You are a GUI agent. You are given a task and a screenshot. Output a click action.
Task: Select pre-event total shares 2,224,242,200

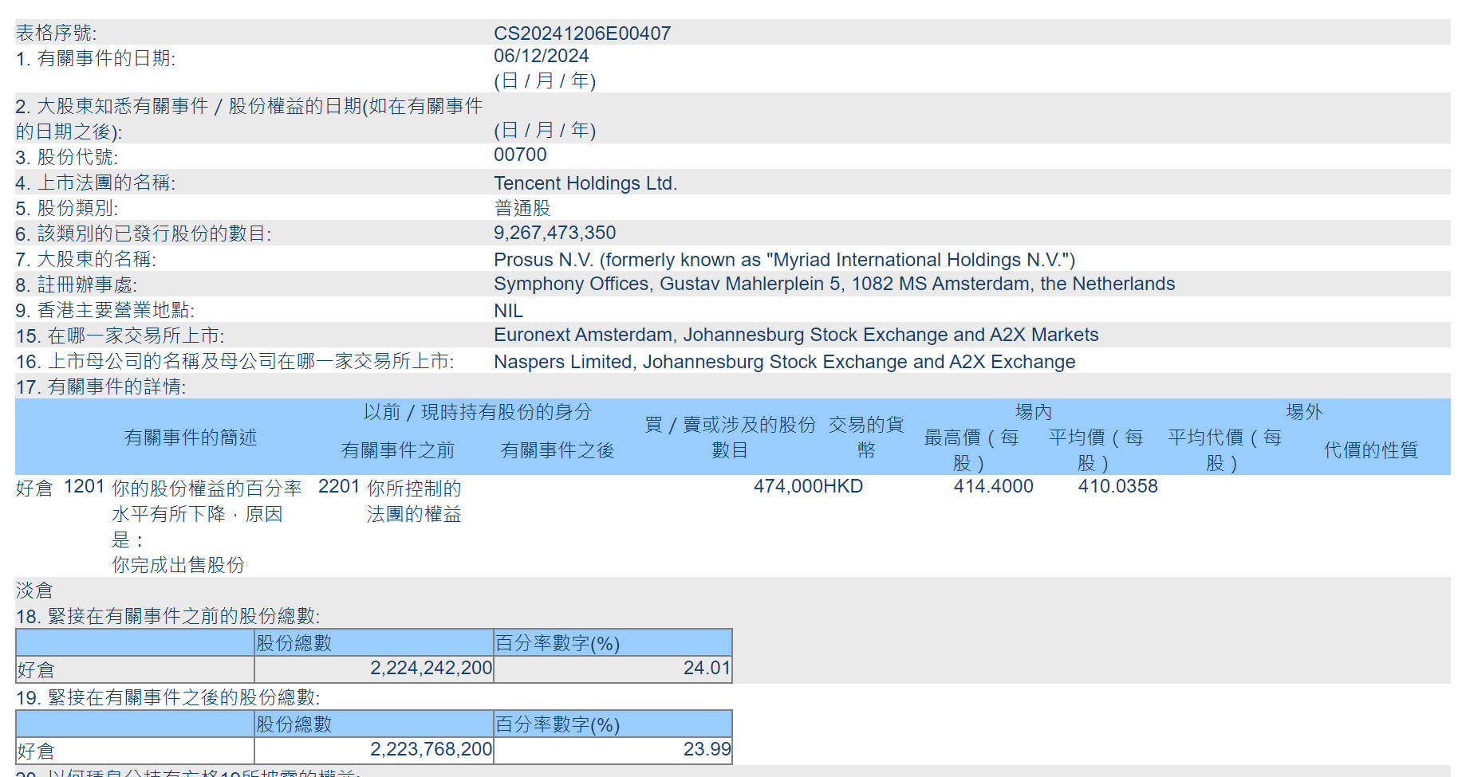[x=431, y=668]
